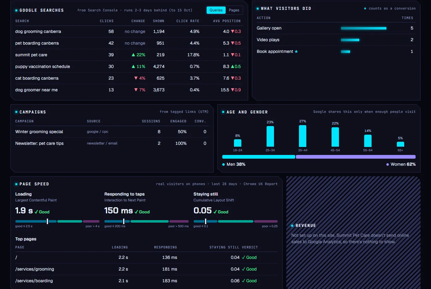This screenshot has height=289, width=431.
Task: Select 'dog groomer near me' search
Action: pos(129,90)
